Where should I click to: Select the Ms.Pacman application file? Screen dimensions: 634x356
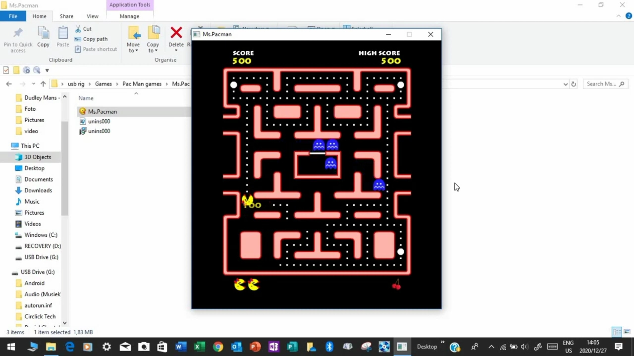point(134,111)
